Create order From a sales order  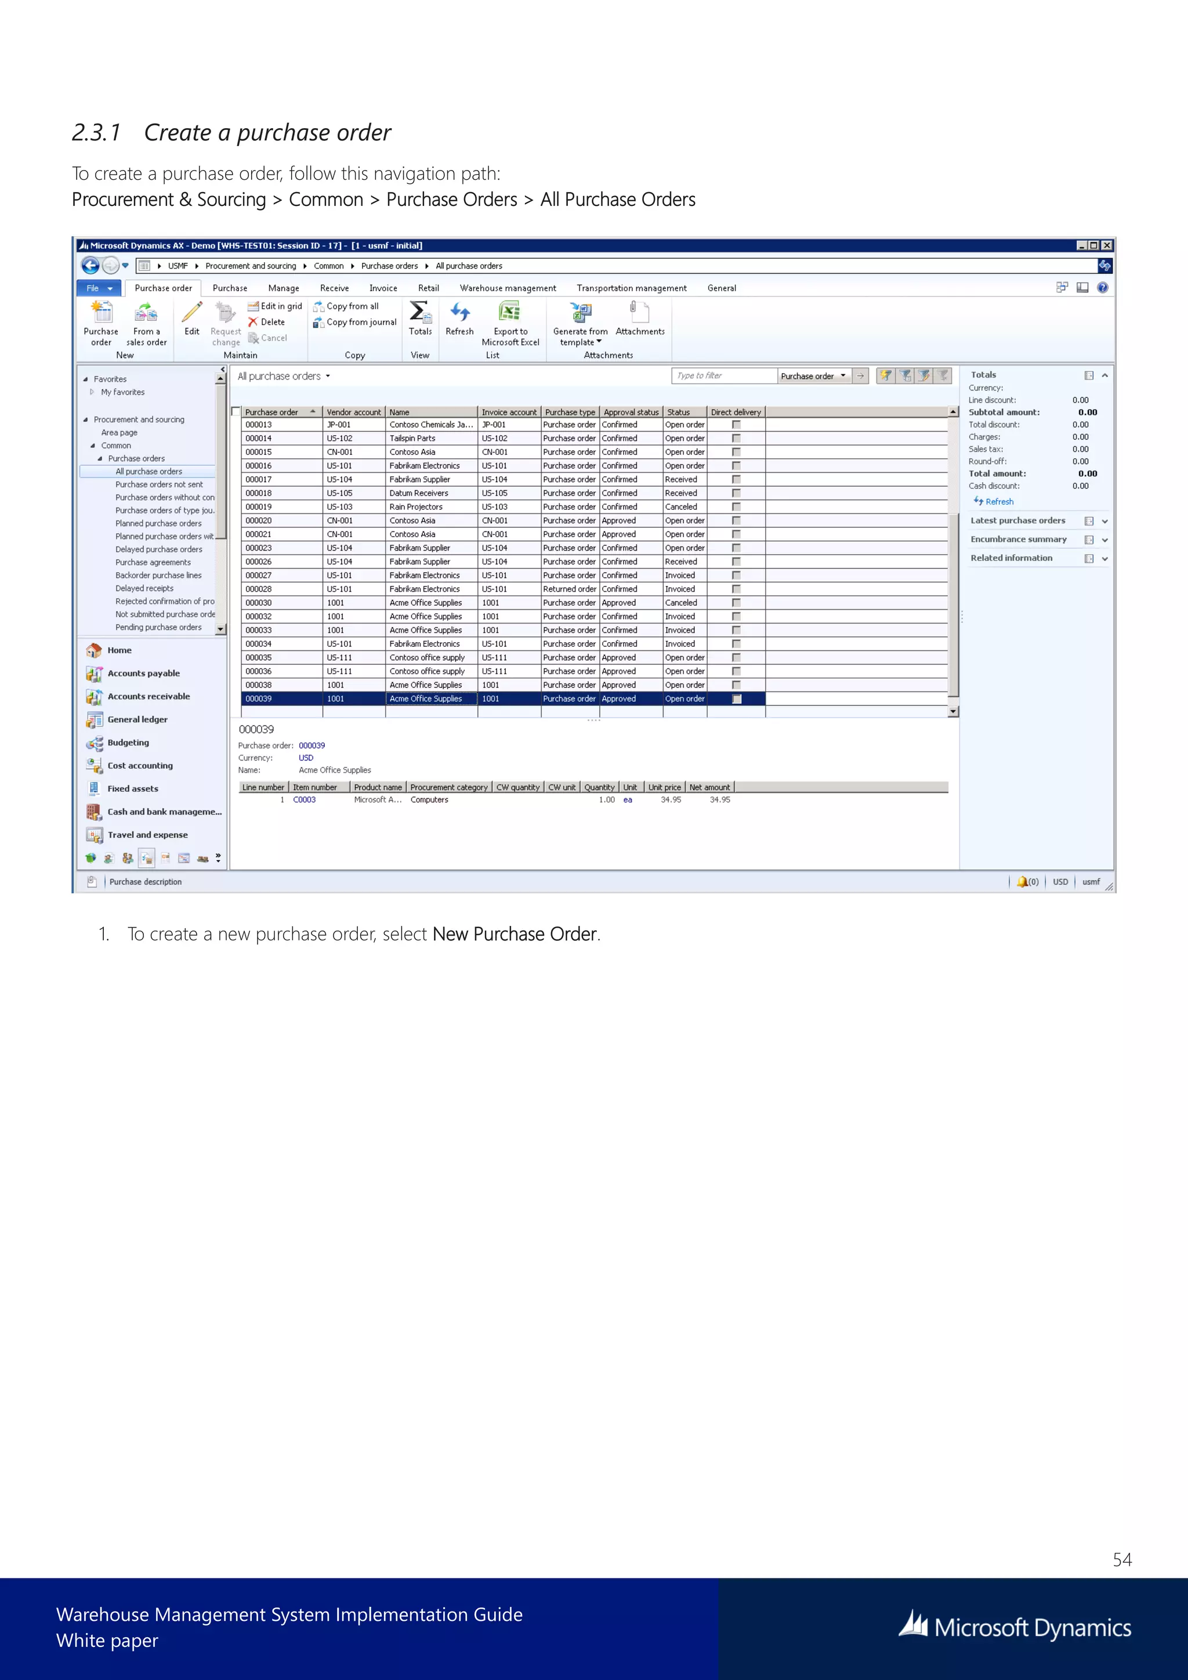146,324
